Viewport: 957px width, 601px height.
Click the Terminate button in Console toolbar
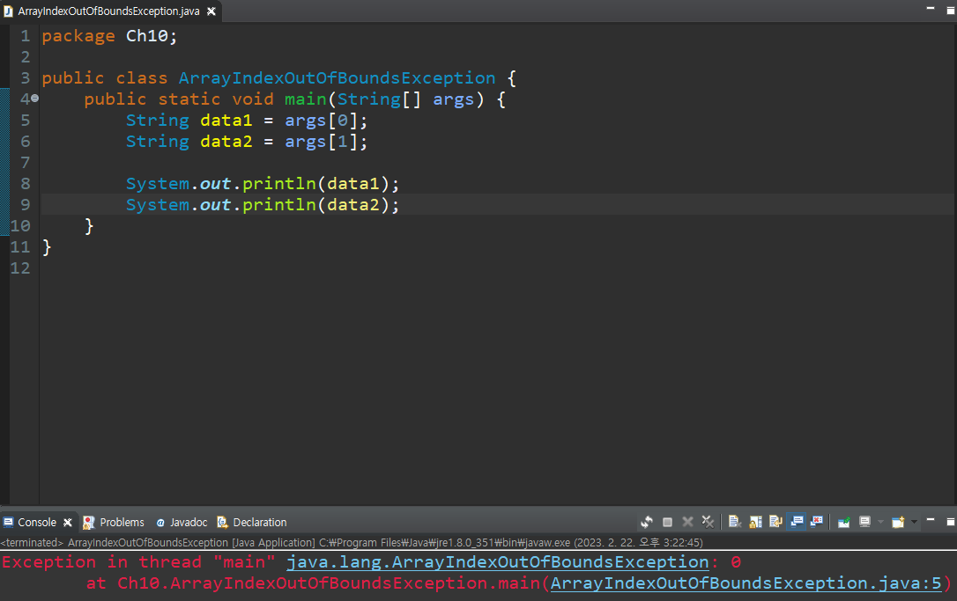click(x=667, y=522)
